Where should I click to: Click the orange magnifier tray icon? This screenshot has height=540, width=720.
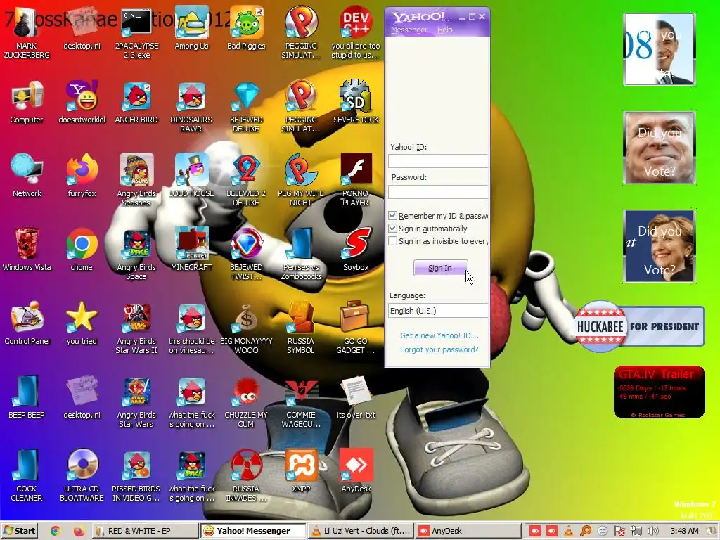585,532
